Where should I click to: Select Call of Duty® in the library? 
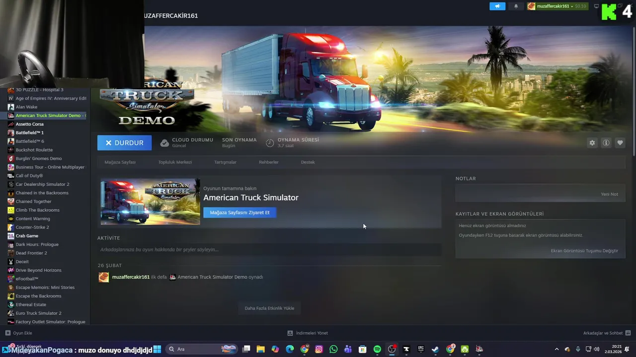tap(29, 176)
